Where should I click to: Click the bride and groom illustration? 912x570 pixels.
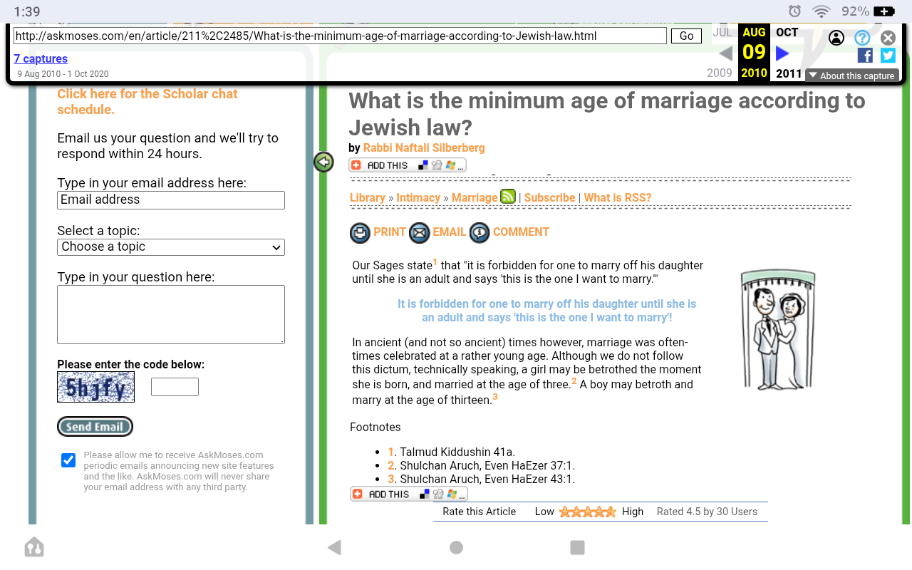(778, 329)
